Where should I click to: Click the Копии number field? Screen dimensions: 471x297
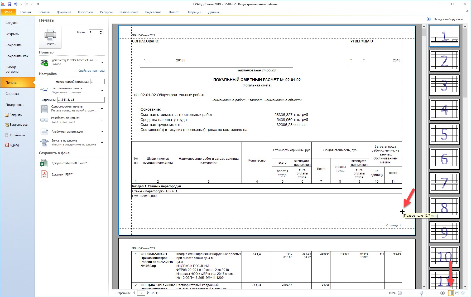point(94,32)
